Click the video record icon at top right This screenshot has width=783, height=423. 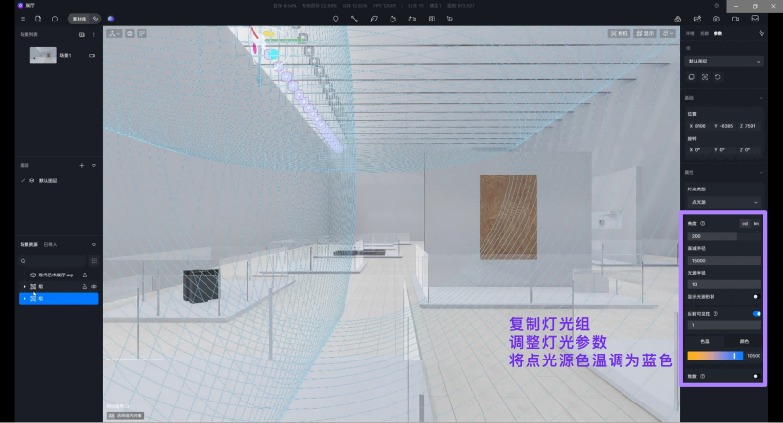(x=735, y=19)
